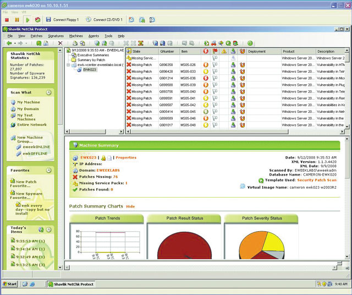Sort by the State column header
Image resolution: width=352 pixels, height=295 pixels.
point(142,51)
